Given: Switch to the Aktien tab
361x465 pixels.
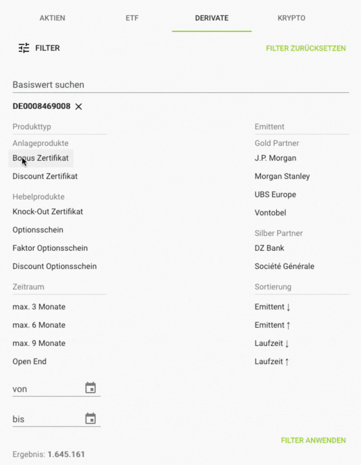Looking at the screenshot, I should coord(52,18).
